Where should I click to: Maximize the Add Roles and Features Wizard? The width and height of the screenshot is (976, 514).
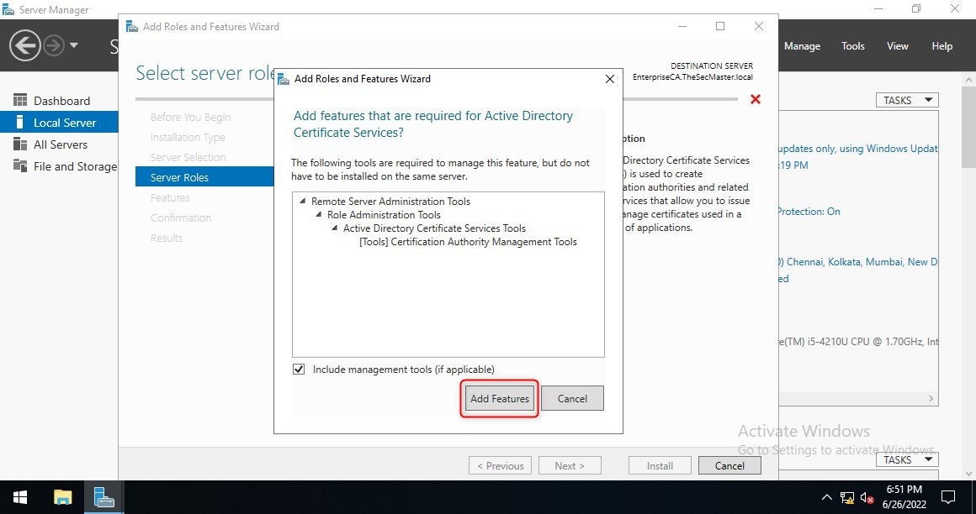pyautogui.click(x=720, y=27)
